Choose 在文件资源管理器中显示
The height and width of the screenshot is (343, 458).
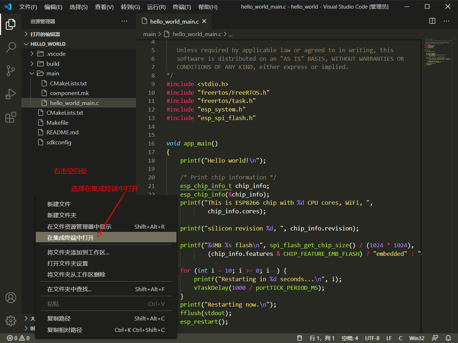click(106, 227)
